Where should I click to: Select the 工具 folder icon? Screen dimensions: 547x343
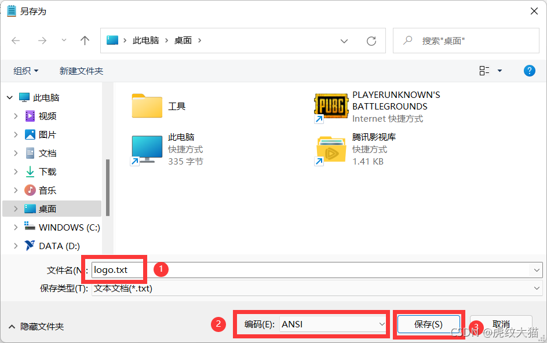point(147,105)
